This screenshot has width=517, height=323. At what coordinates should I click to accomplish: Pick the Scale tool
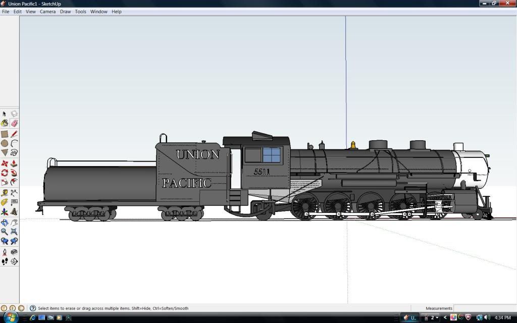click(4, 182)
